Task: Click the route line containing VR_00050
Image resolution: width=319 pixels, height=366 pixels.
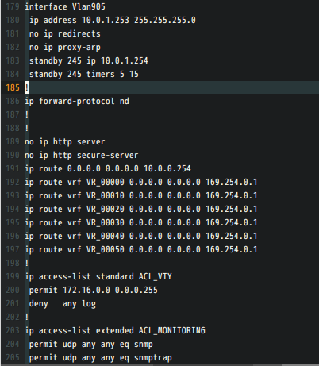Action: [141, 249]
